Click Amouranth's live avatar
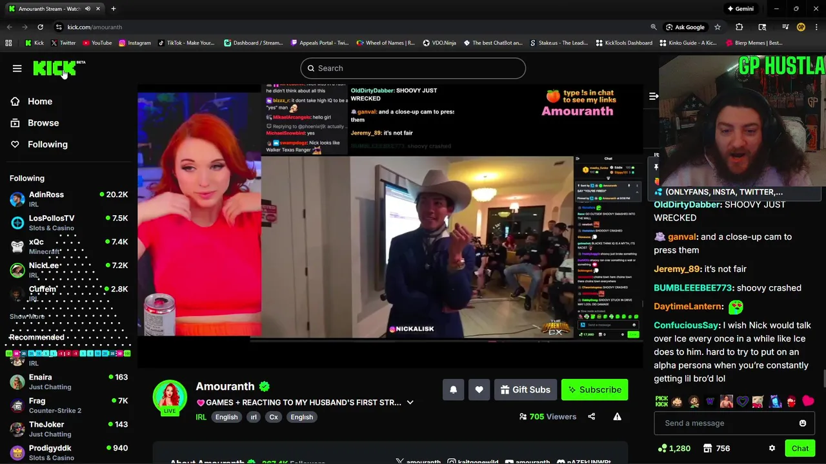Image resolution: width=826 pixels, height=464 pixels. 170,397
